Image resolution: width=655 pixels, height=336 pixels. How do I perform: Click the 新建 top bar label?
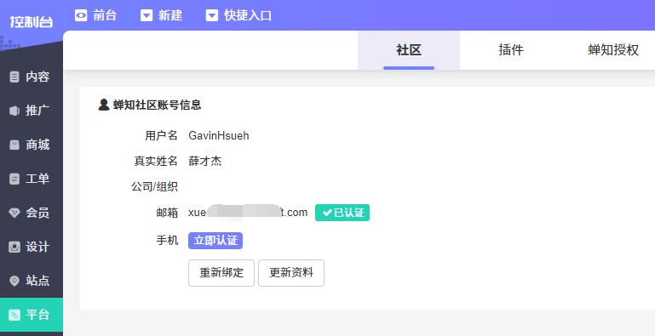coord(170,15)
